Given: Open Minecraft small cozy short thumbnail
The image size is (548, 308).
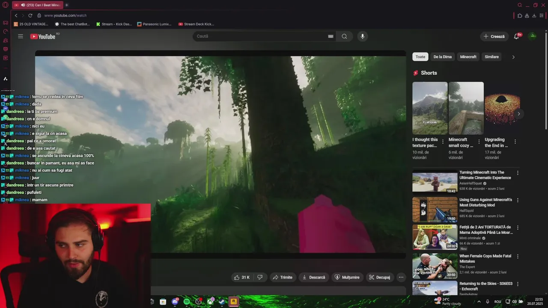Looking at the screenshot, I should click(x=466, y=108).
